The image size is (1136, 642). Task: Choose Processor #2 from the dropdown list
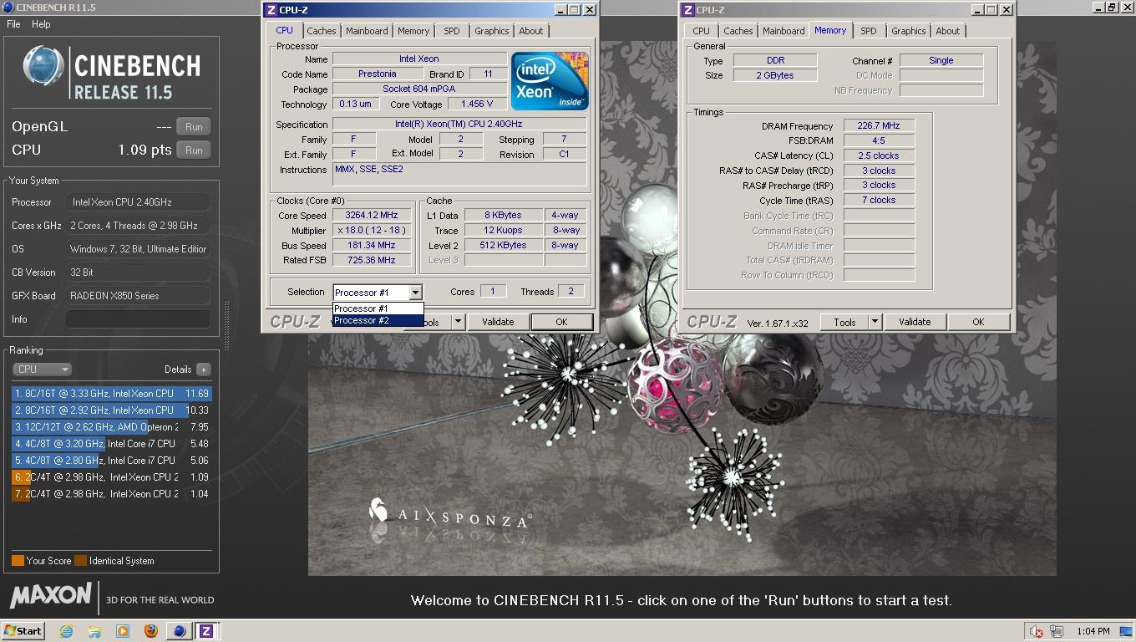[x=378, y=320]
